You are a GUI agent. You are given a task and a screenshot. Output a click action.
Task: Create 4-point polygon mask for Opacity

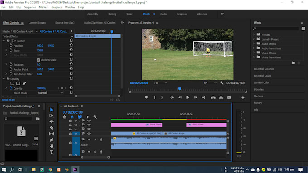18,83
